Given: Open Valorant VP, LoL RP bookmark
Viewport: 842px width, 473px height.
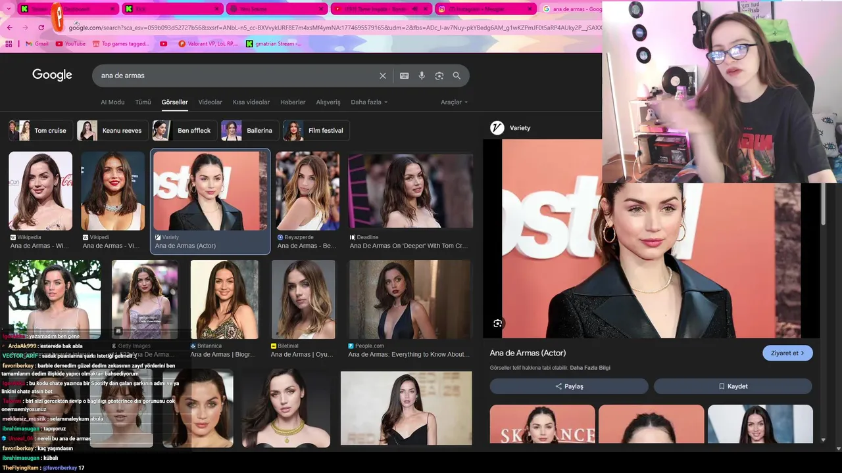Looking at the screenshot, I should point(208,44).
